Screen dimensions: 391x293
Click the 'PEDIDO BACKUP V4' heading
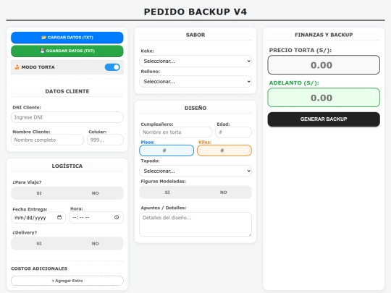195,12
